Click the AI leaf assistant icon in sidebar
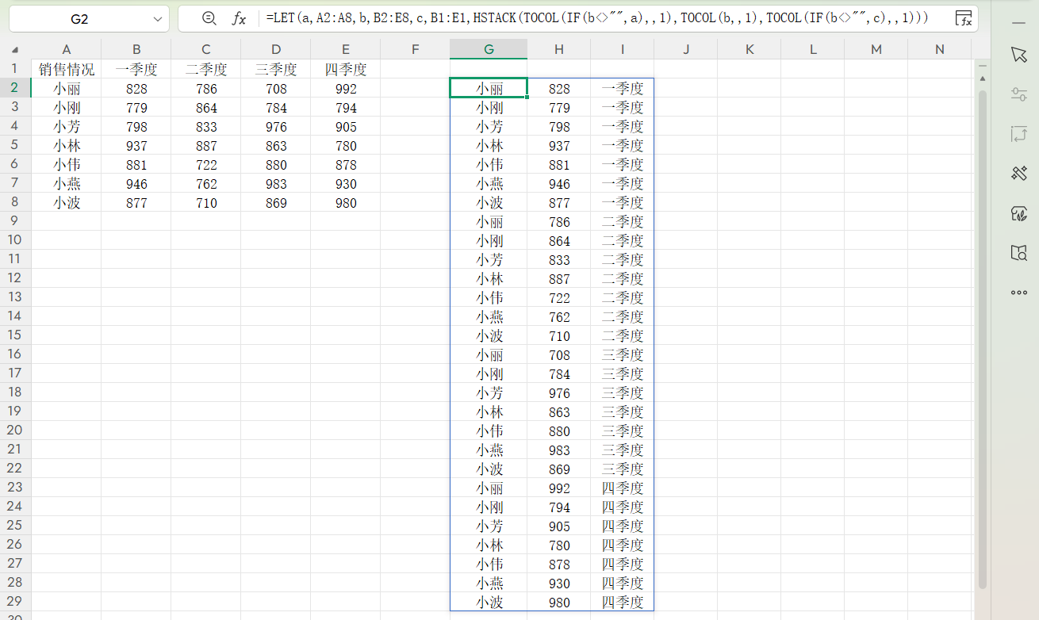The height and width of the screenshot is (620, 1039). coord(1019,214)
